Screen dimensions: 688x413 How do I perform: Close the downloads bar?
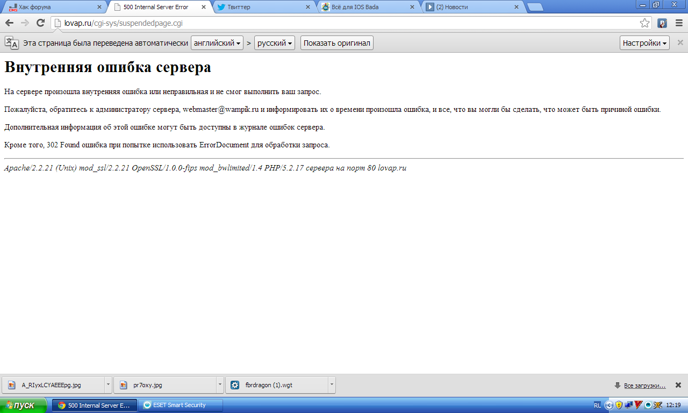pyautogui.click(x=678, y=385)
